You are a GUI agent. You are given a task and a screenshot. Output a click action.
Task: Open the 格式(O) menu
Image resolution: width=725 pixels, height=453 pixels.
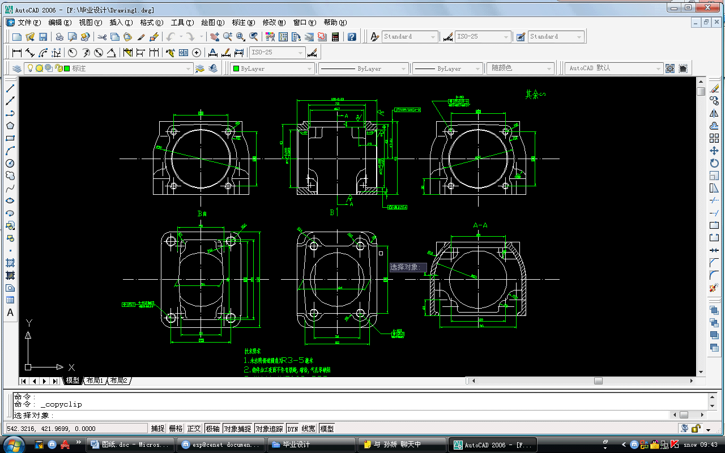point(152,23)
